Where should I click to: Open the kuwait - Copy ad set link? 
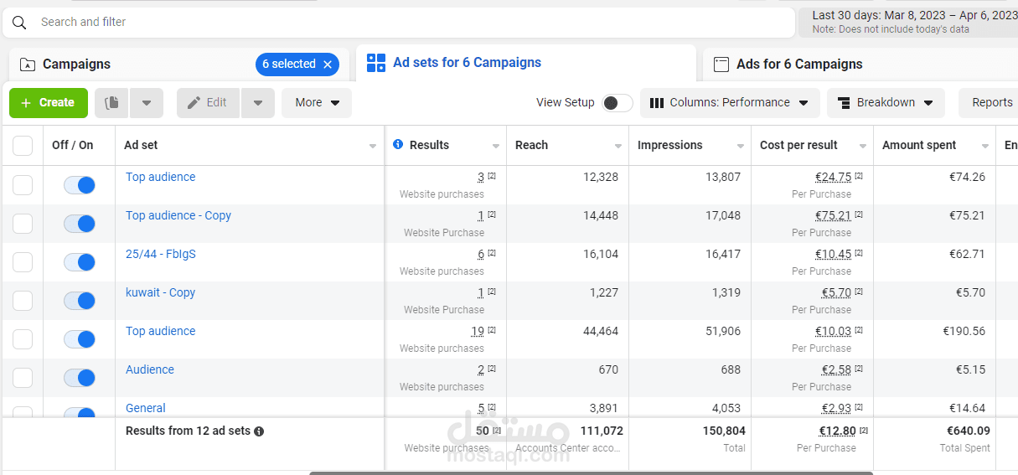click(160, 292)
